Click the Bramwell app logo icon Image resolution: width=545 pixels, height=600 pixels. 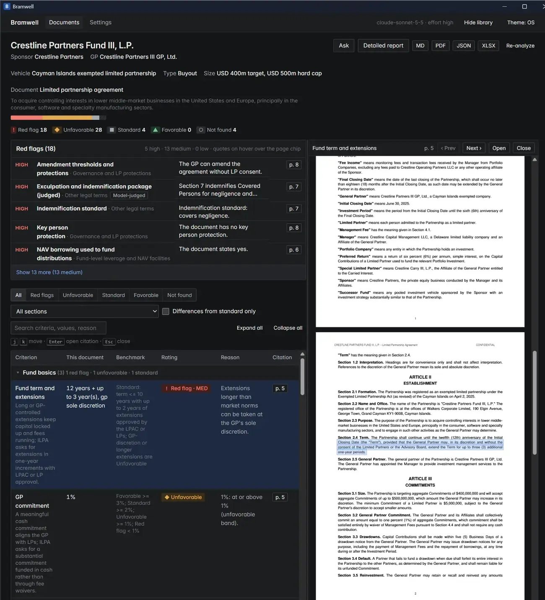[7, 6]
